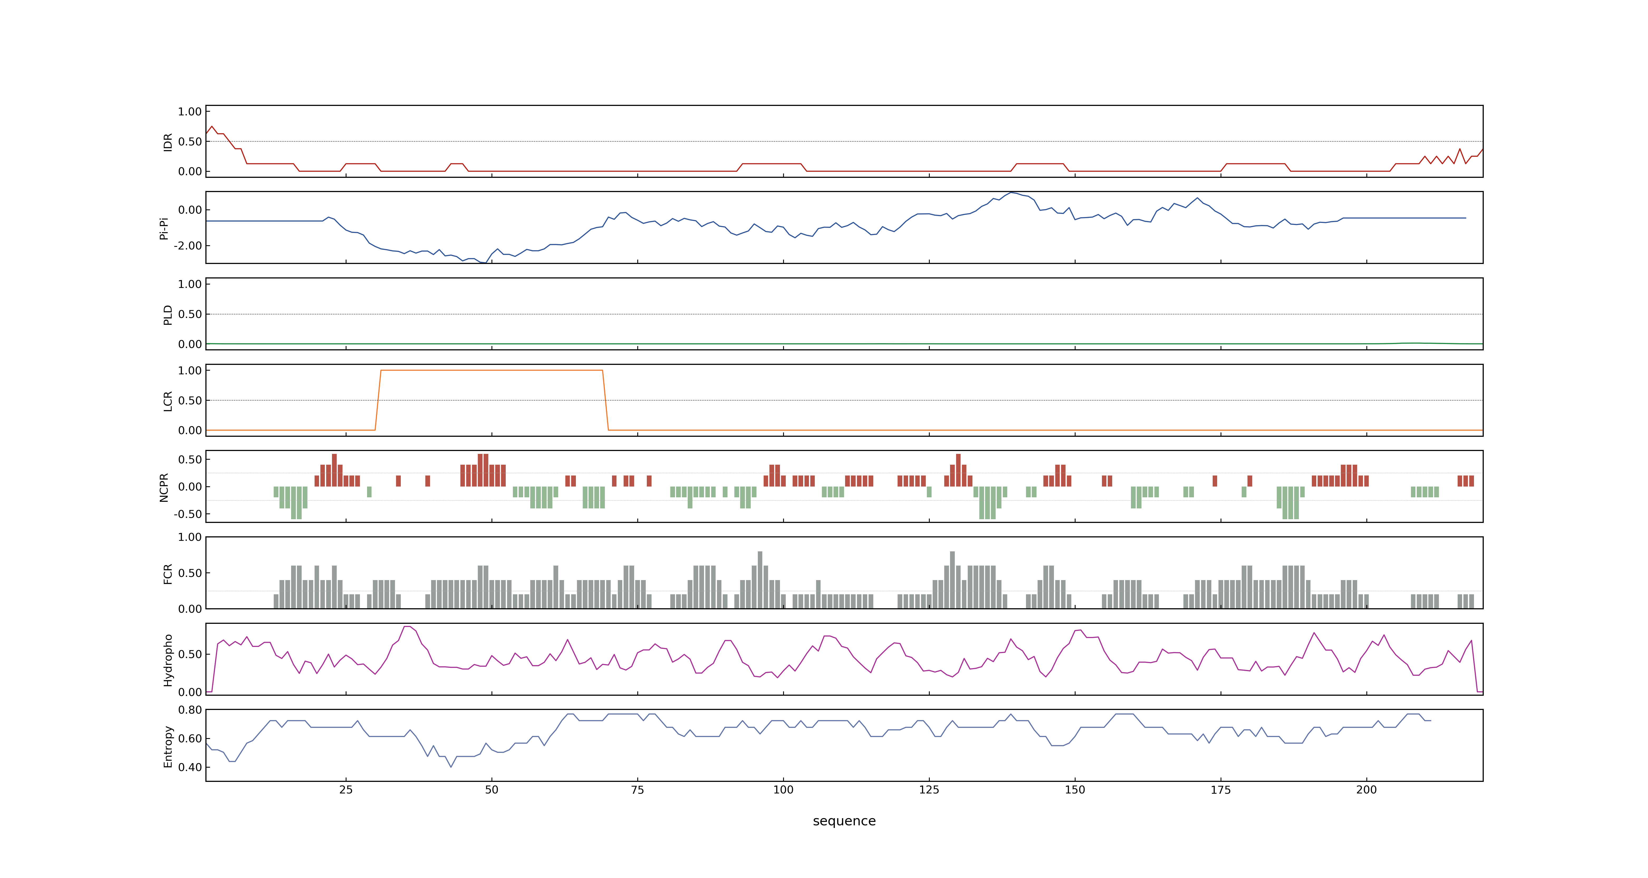Click the "LCR" y-axis label
The width and height of the screenshot is (1648, 878).
tap(168, 401)
